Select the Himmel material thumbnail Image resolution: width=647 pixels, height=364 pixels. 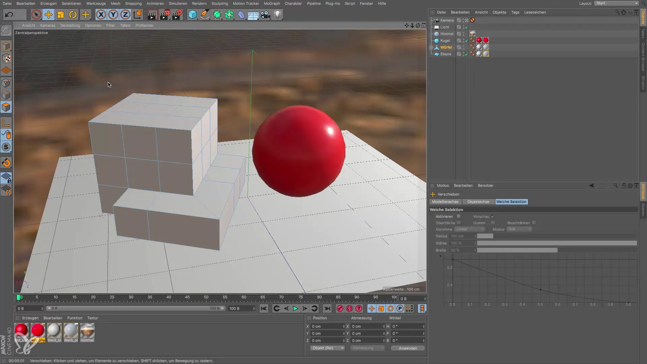[87, 333]
